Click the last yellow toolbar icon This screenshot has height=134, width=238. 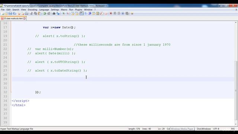[x=132, y=13]
